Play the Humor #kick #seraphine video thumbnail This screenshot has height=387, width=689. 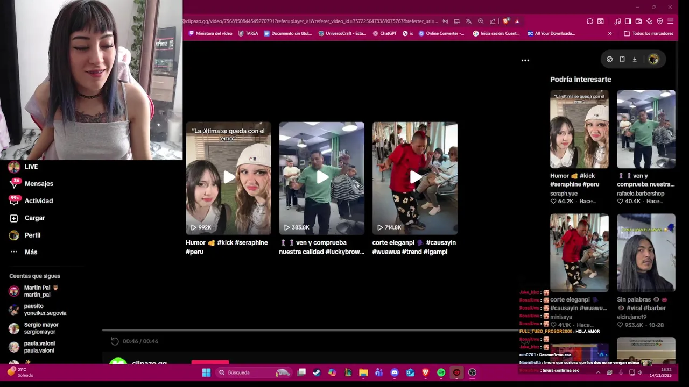[228, 178]
